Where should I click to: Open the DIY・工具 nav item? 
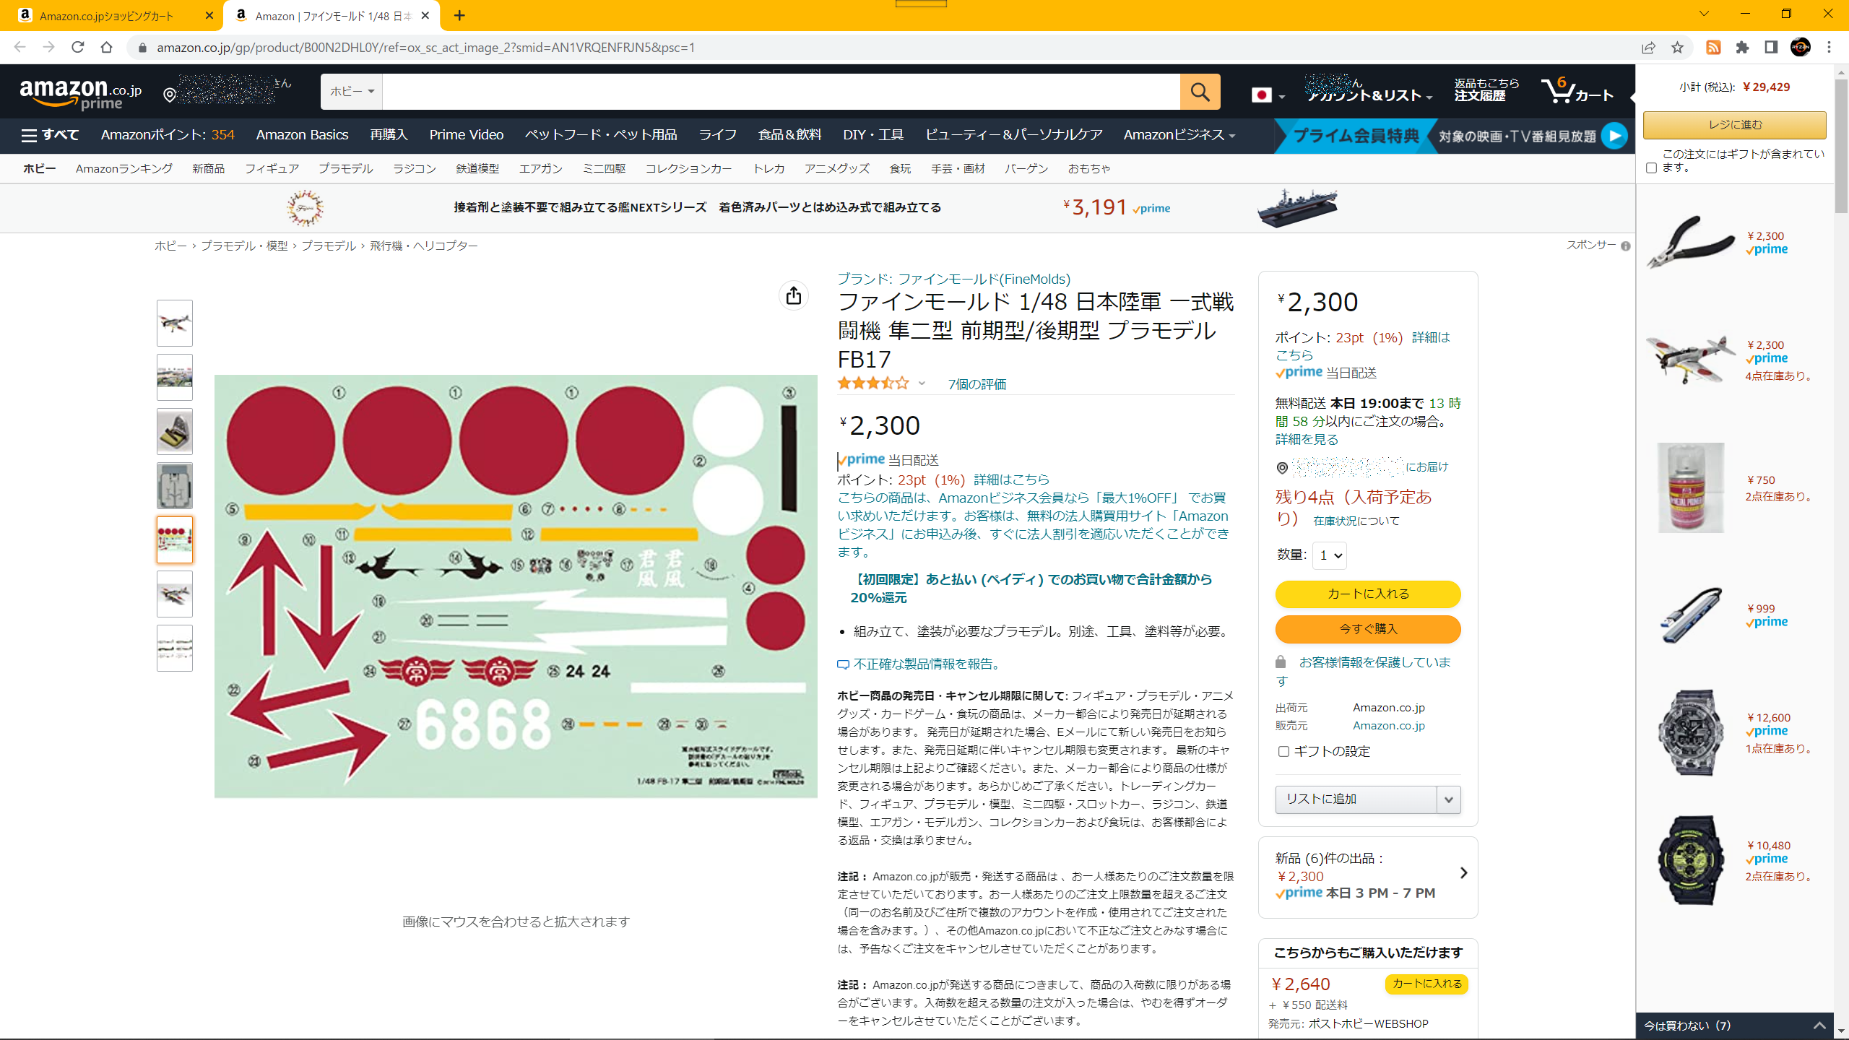pos(873,135)
